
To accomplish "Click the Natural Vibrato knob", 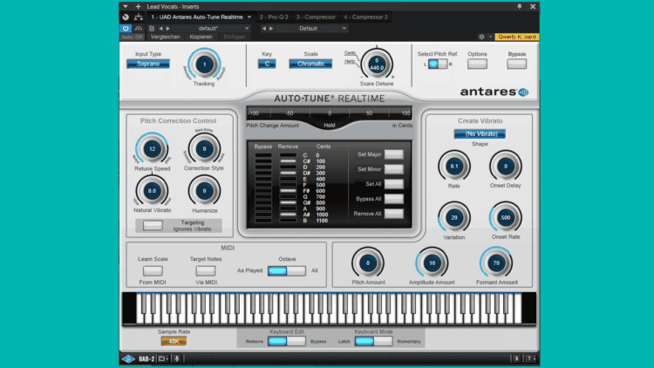I will pos(153,191).
